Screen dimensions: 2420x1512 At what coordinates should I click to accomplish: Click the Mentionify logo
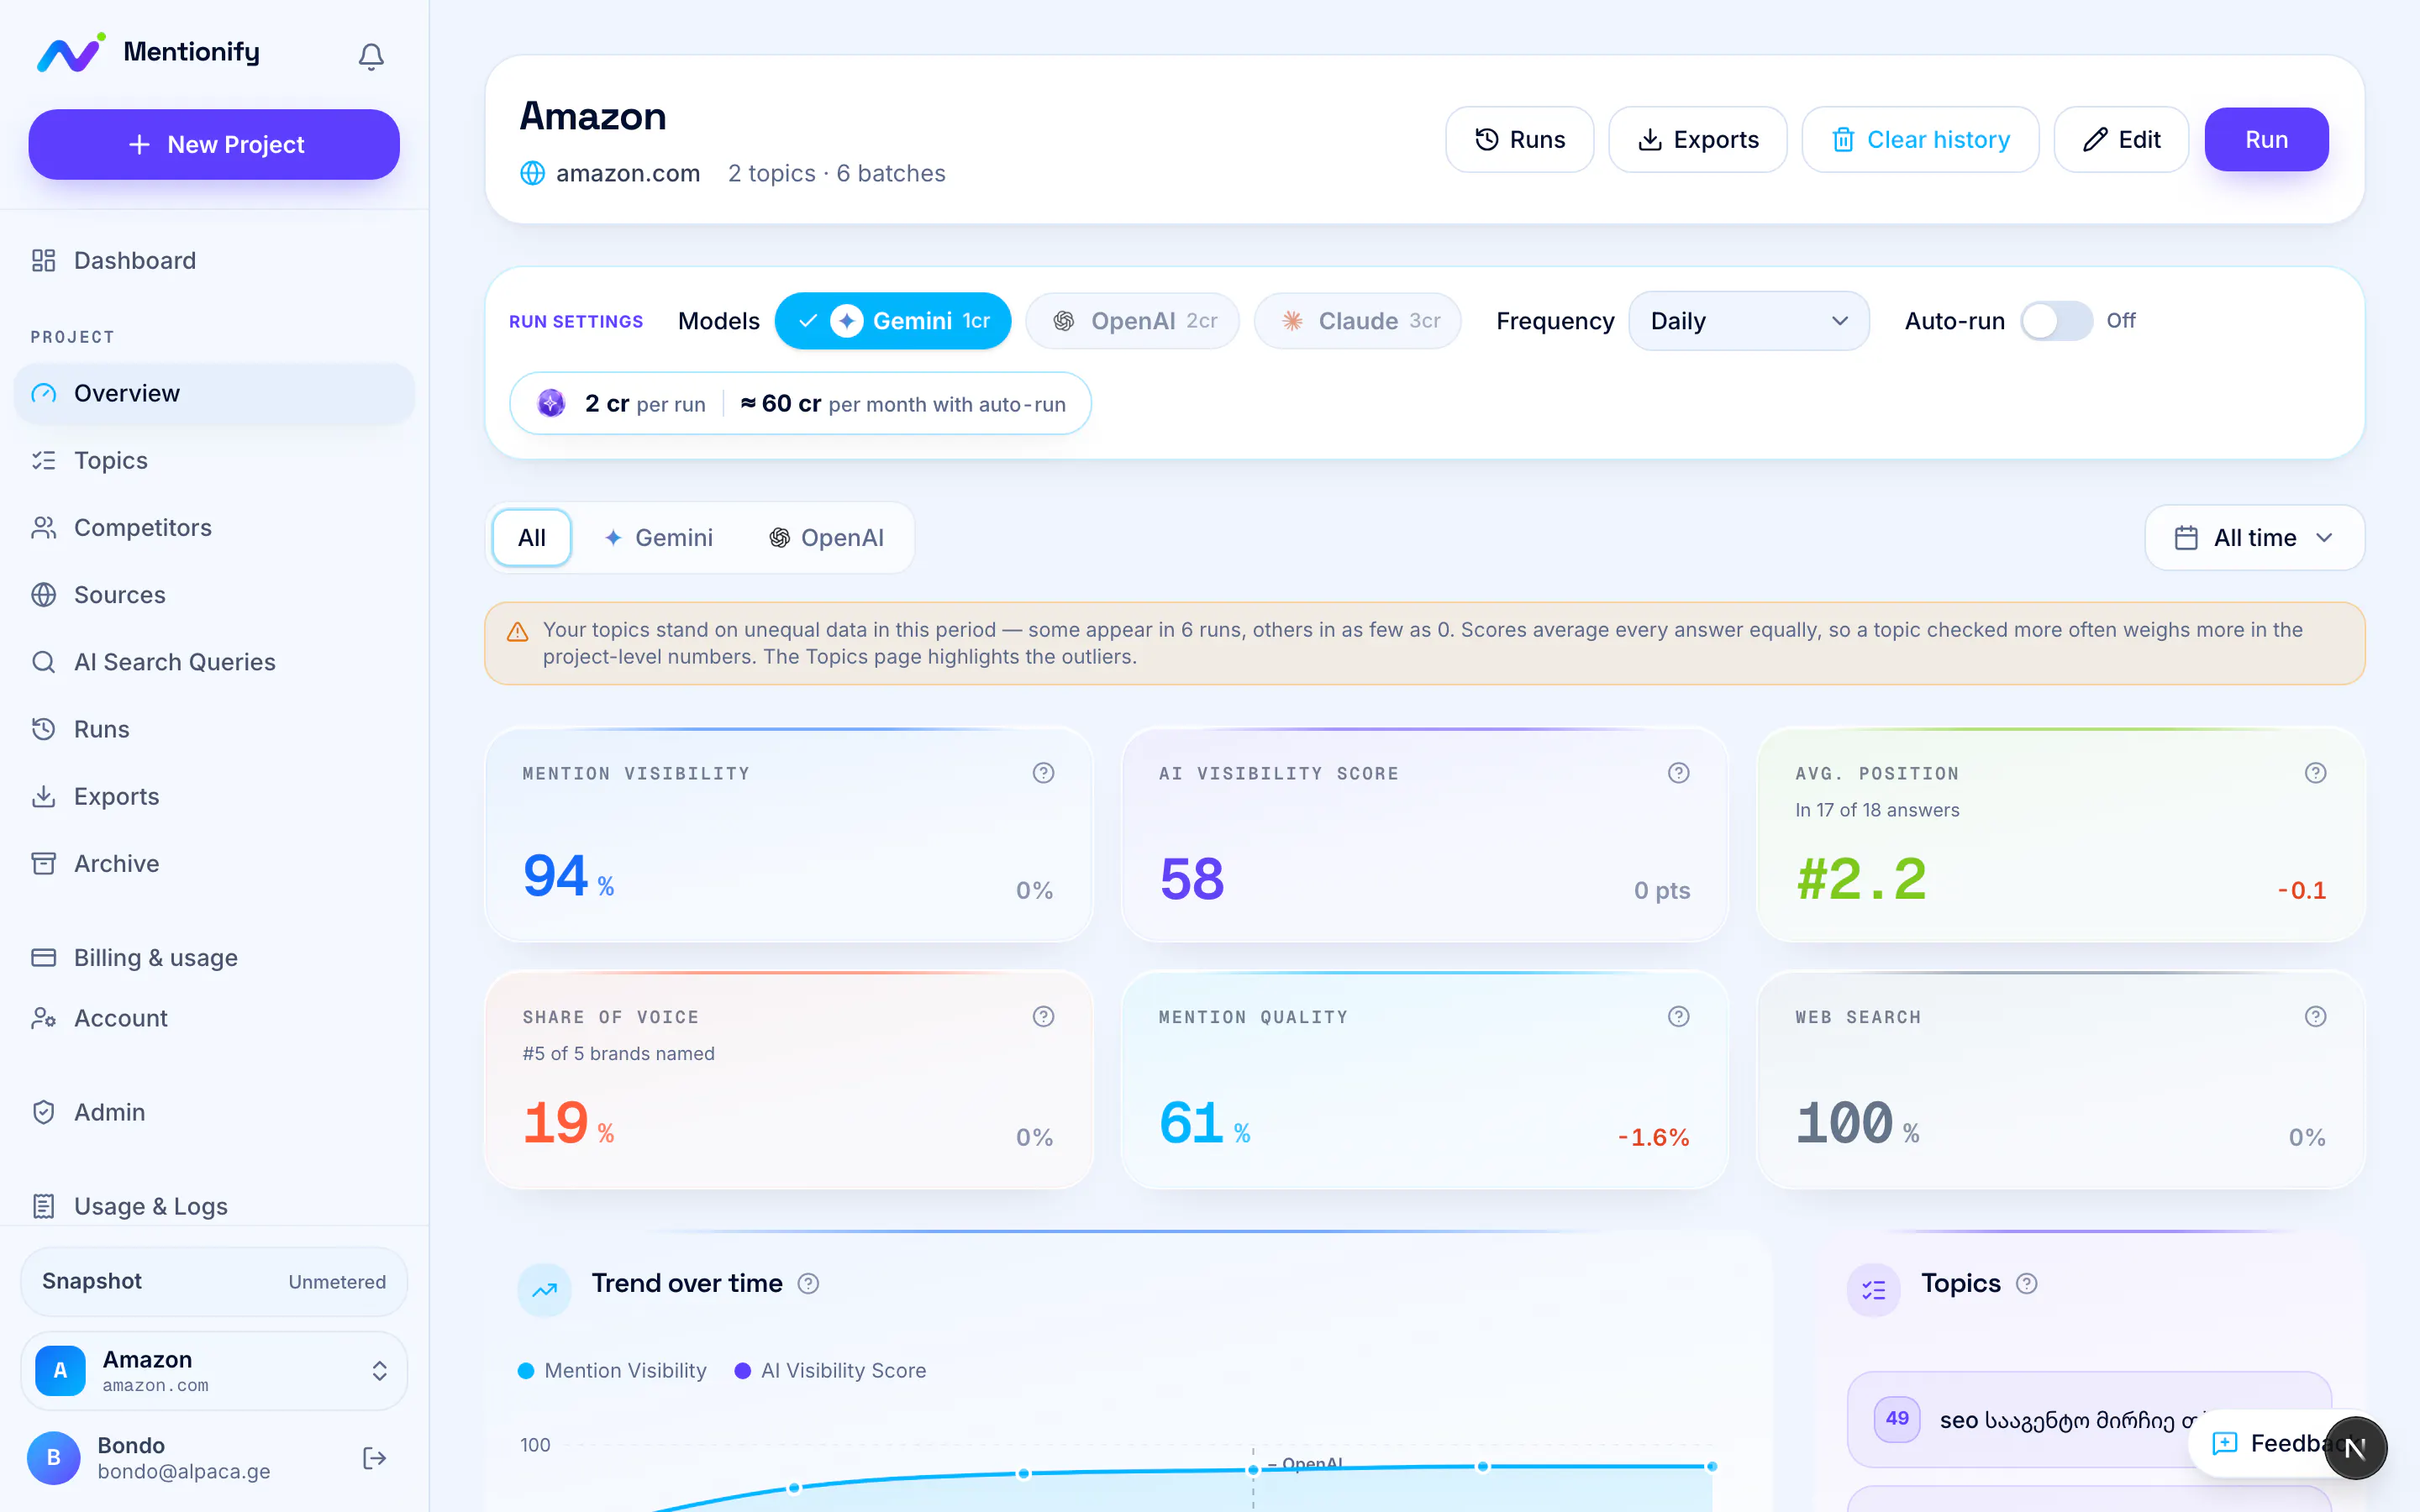148,53
